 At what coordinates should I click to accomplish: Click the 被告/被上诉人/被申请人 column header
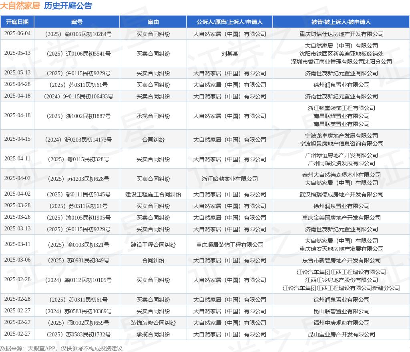click(341, 22)
